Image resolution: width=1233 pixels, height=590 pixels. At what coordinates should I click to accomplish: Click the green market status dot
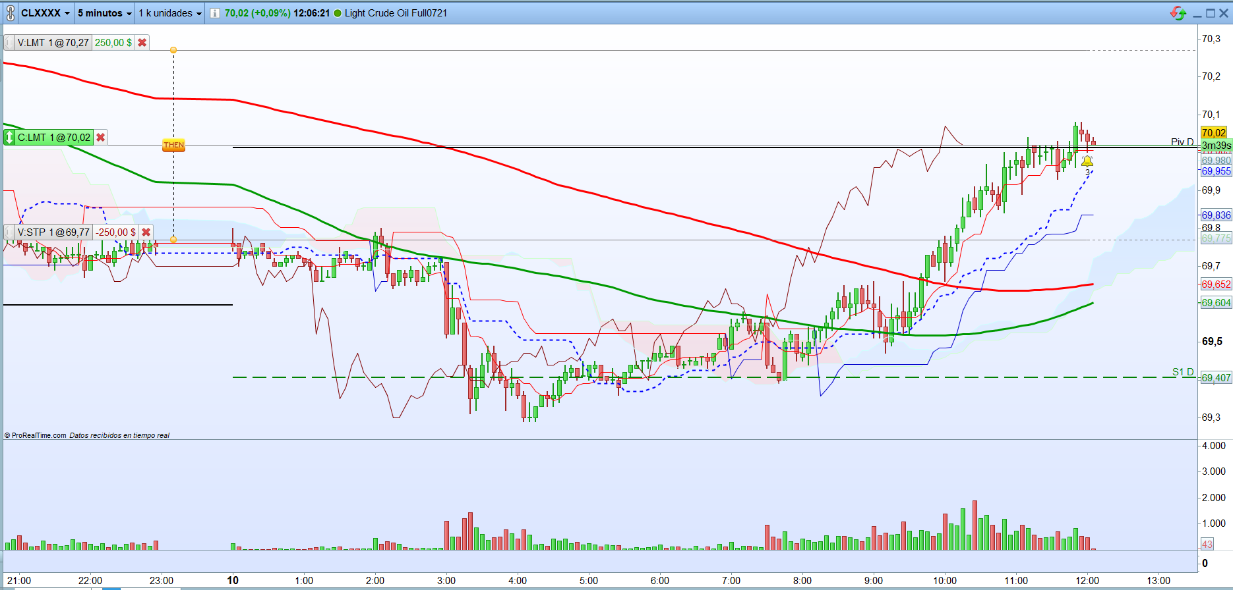(x=338, y=13)
